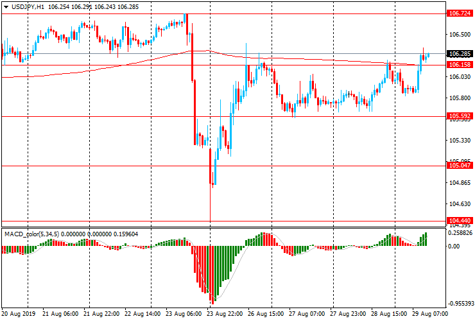Select the 105.047 red price level label
Image resolution: width=475 pixels, height=321 pixels.
point(460,166)
